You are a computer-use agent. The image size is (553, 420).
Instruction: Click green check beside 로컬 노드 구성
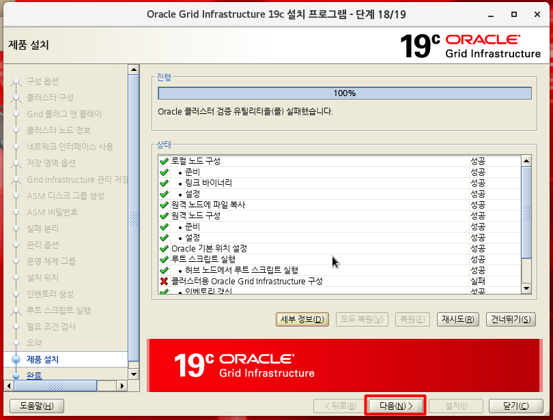tap(164, 161)
